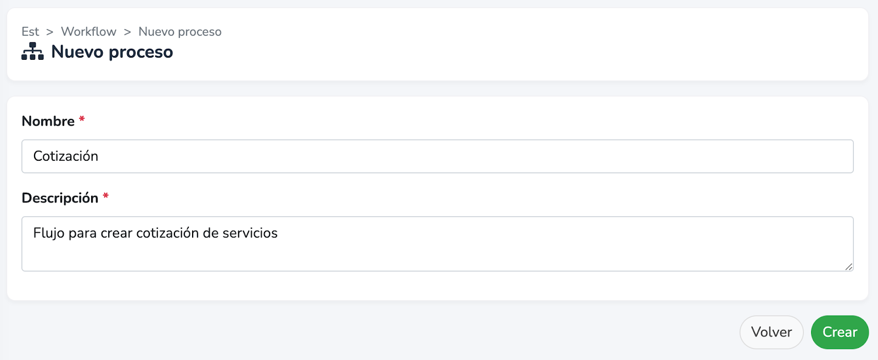The width and height of the screenshot is (878, 360).
Task: Select the Nuevo proceso breadcrumb item
Action: click(180, 32)
